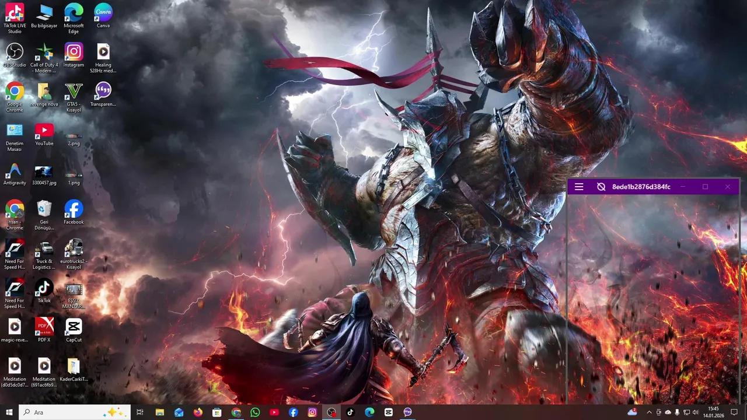747x420 pixels.
Task: Open Denetim Masası desktop icon
Action: [x=15, y=136]
